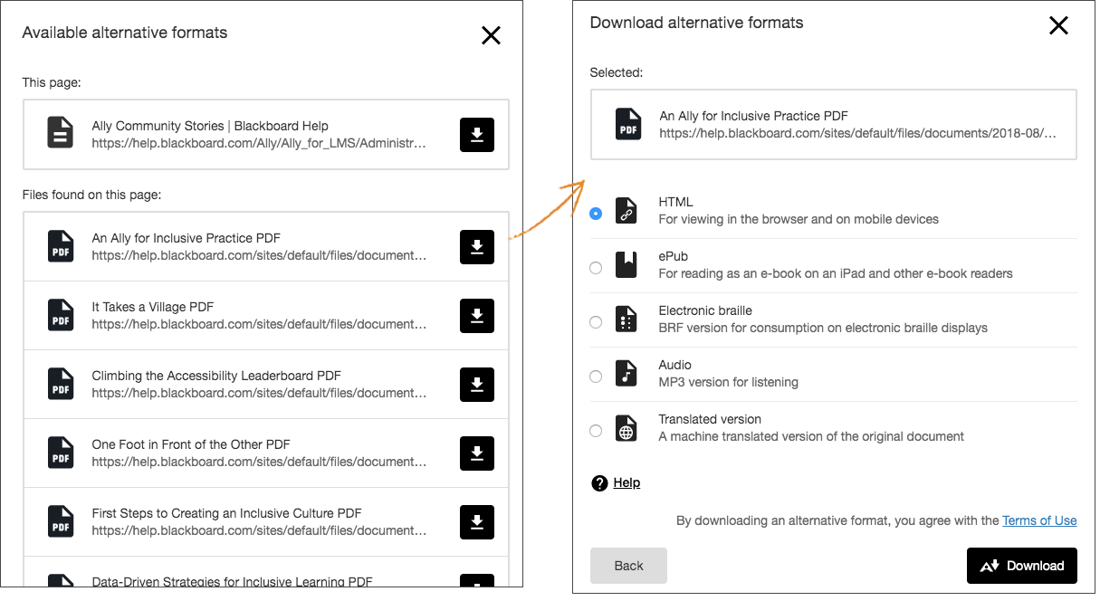
Task: Click the download icon for An Ally for Inclusive Practice PDF
Action: coord(477,248)
